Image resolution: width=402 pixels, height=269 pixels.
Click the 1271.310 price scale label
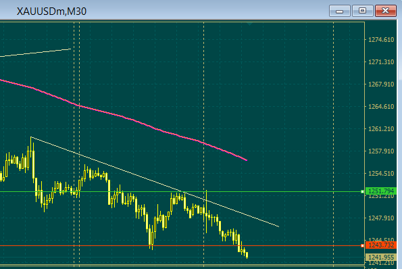pyautogui.click(x=381, y=62)
